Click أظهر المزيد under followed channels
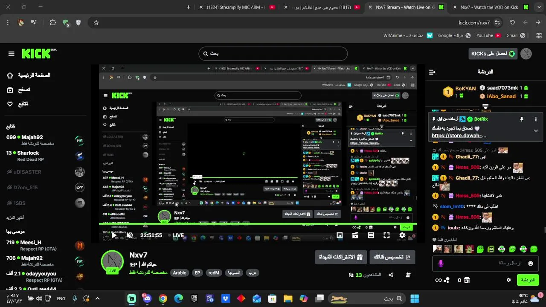Image resolution: width=546 pixels, height=307 pixels. tap(15, 217)
